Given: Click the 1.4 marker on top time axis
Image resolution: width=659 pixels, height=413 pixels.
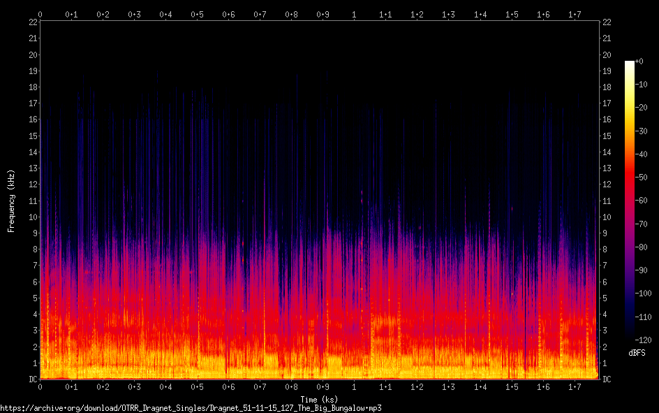Looking at the screenshot, I should (x=480, y=14).
